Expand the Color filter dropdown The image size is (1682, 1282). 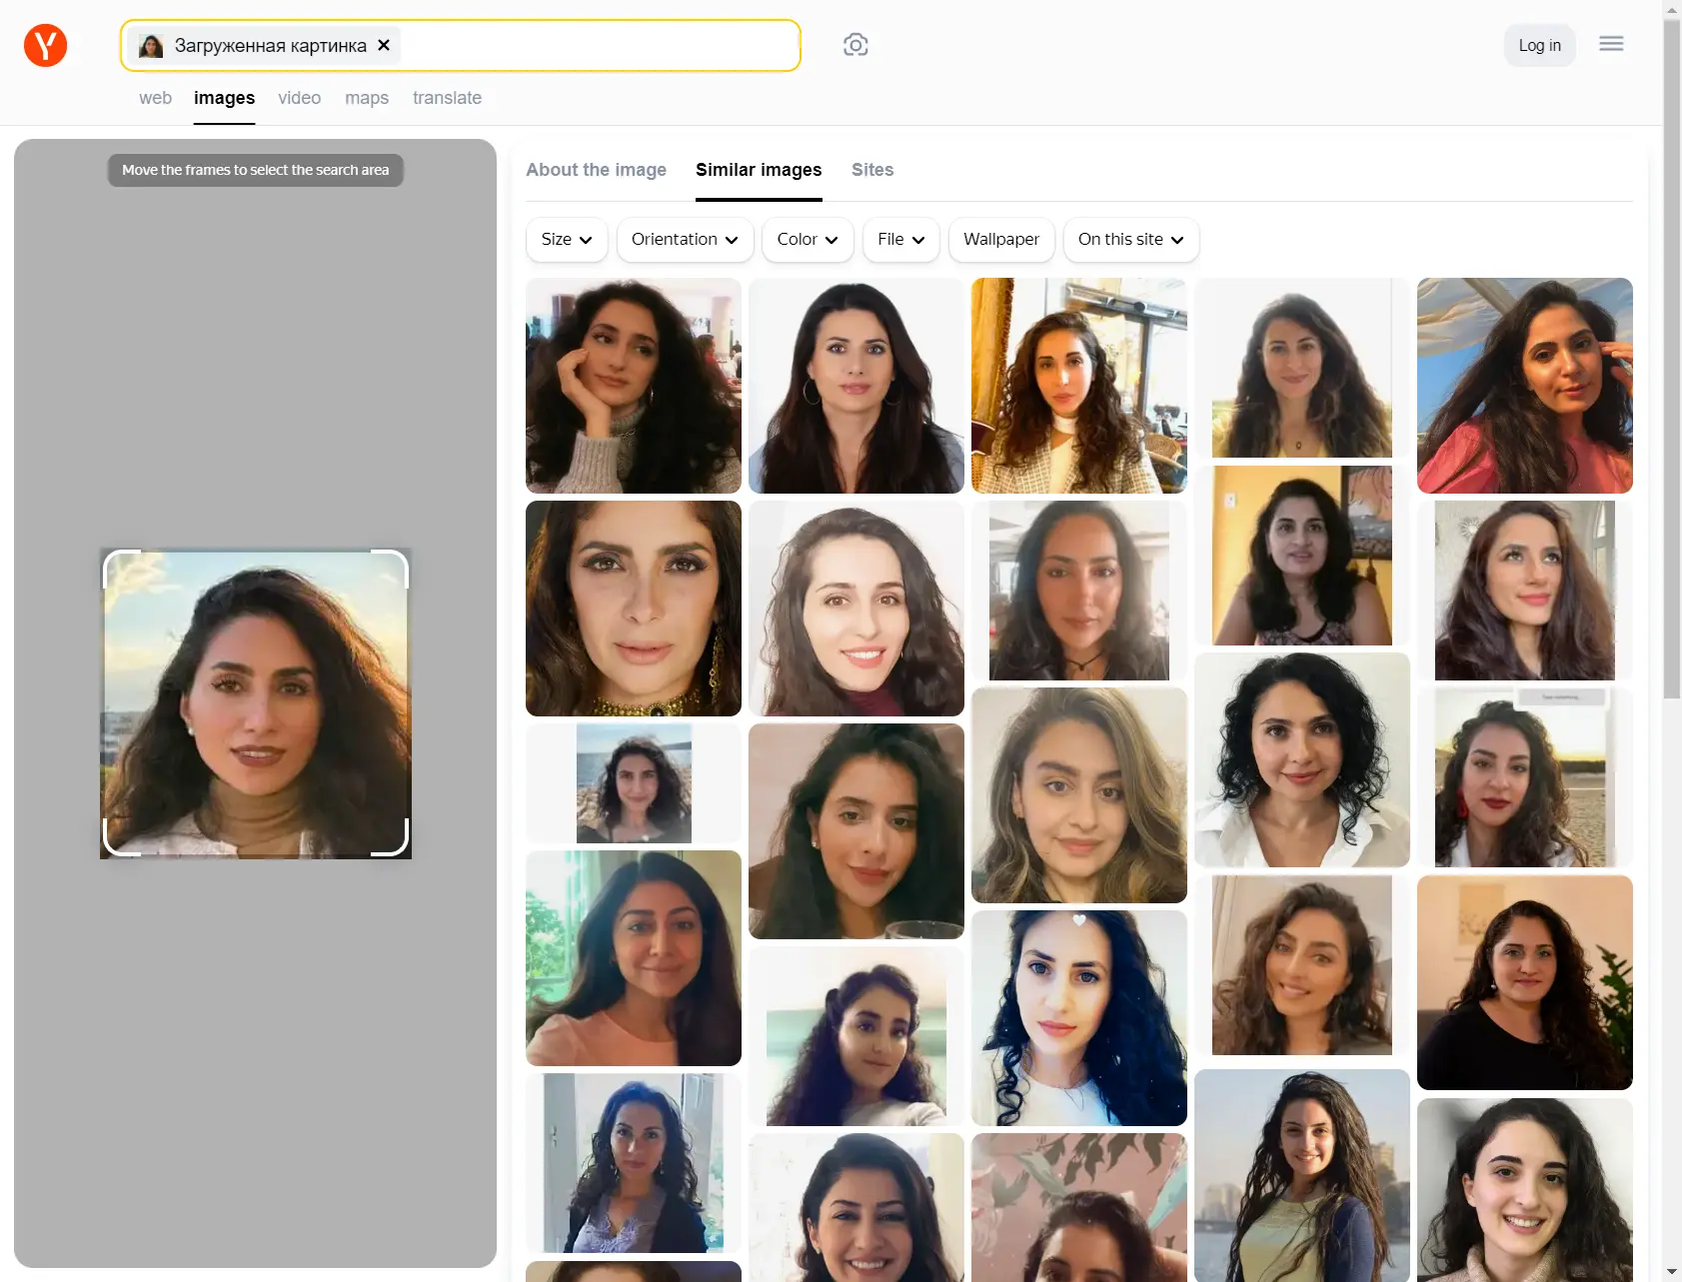click(x=807, y=240)
